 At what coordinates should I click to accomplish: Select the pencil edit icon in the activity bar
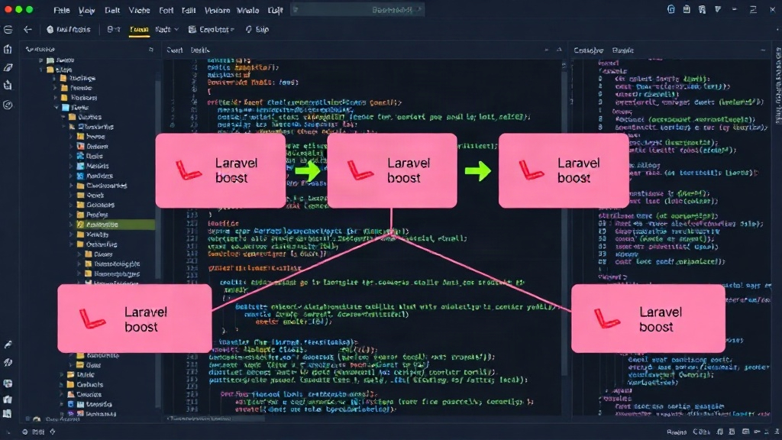tap(8, 67)
